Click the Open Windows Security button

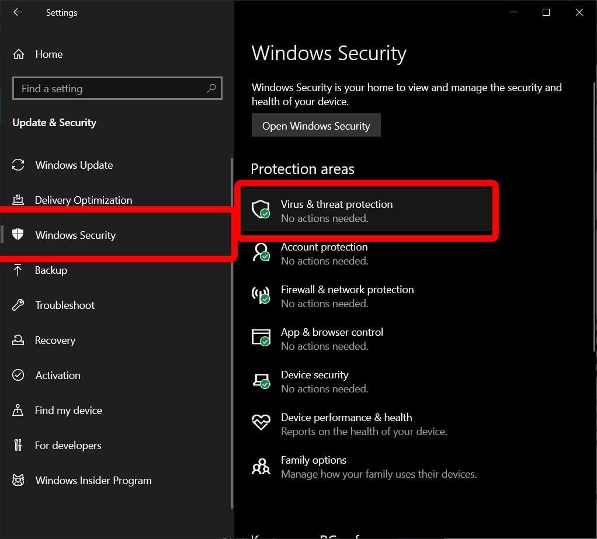pyautogui.click(x=316, y=126)
